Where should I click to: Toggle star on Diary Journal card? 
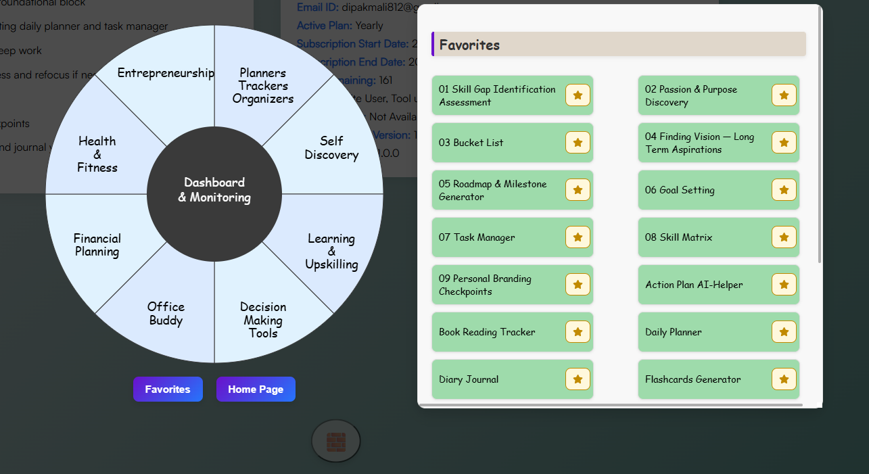578,379
